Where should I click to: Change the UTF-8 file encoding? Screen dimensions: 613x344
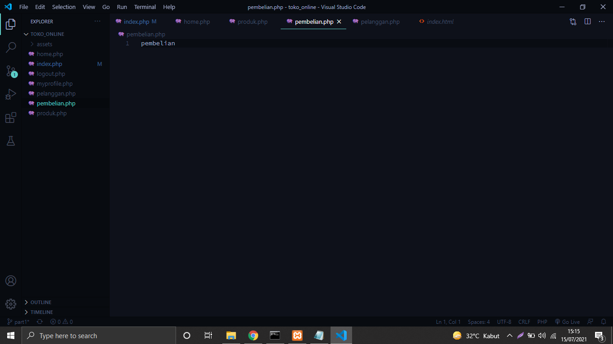pyautogui.click(x=504, y=322)
